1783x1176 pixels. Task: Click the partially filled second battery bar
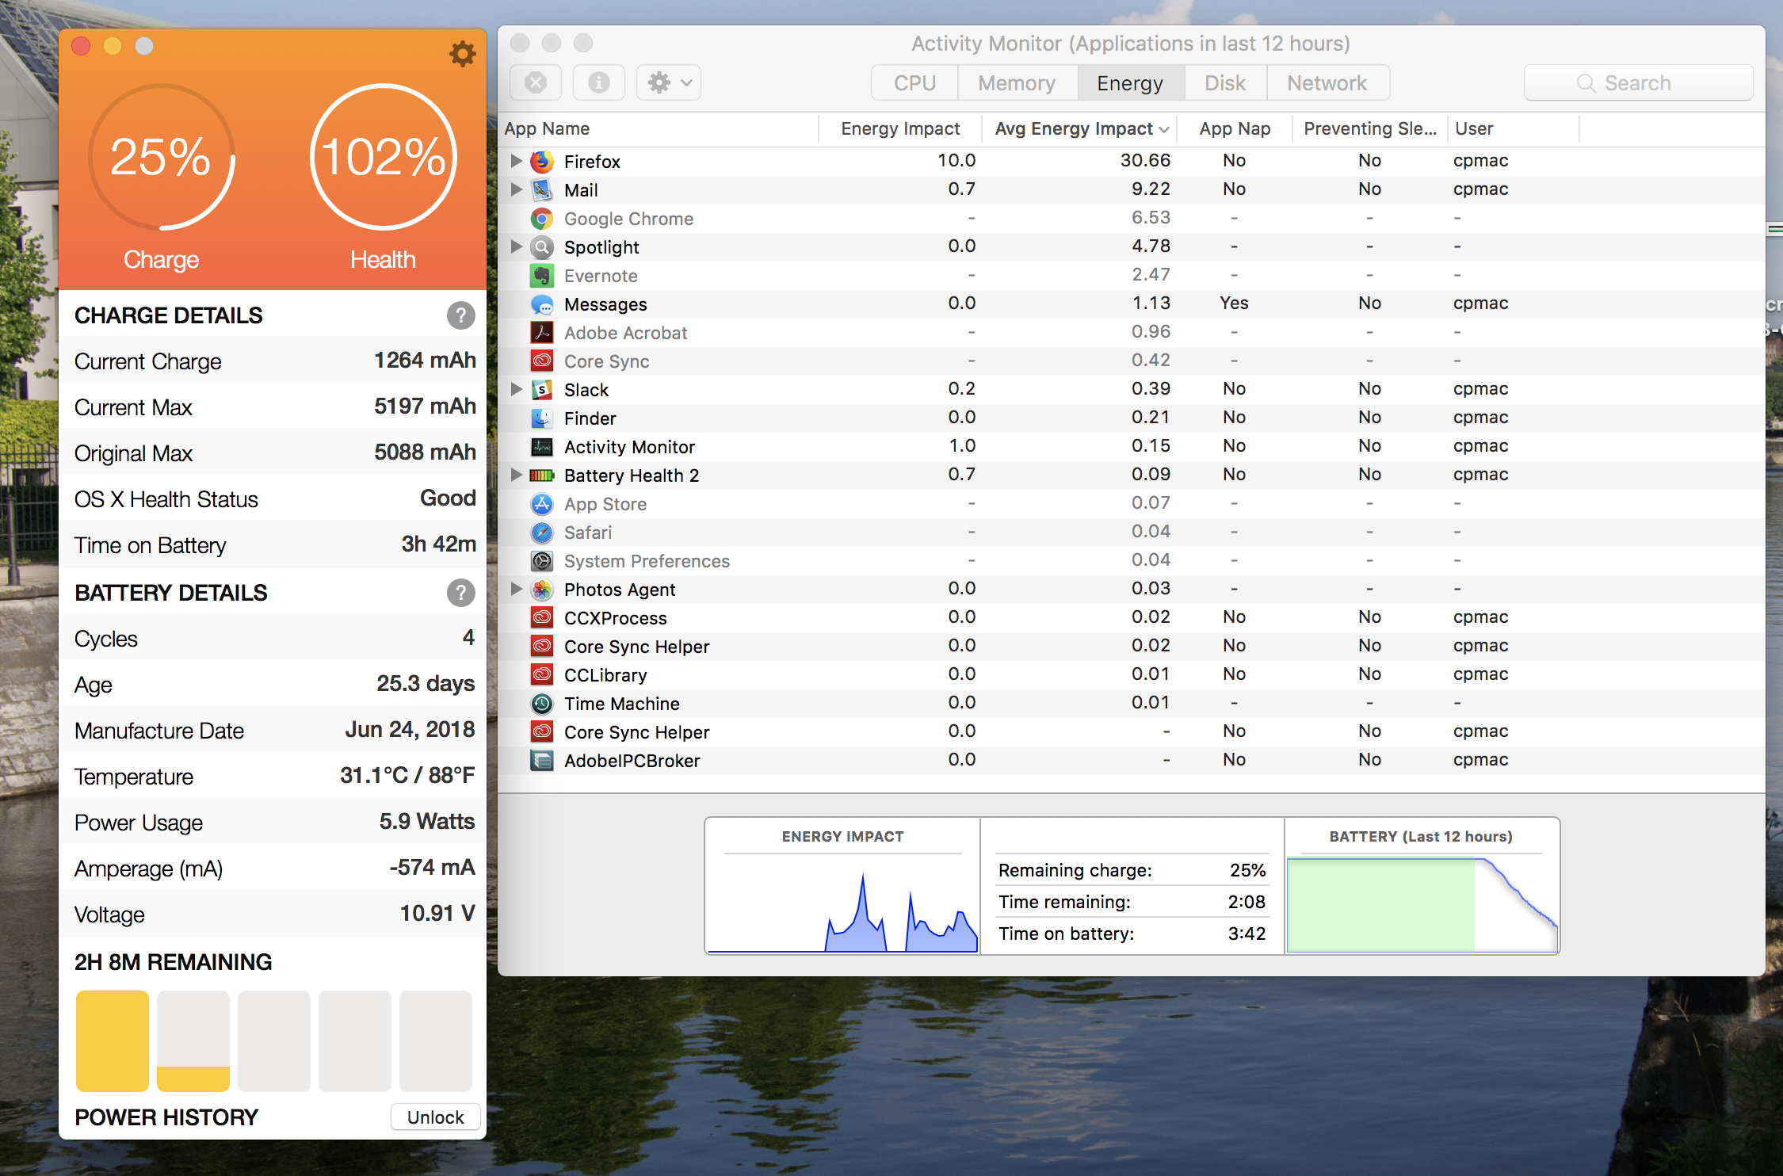pos(193,1040)
